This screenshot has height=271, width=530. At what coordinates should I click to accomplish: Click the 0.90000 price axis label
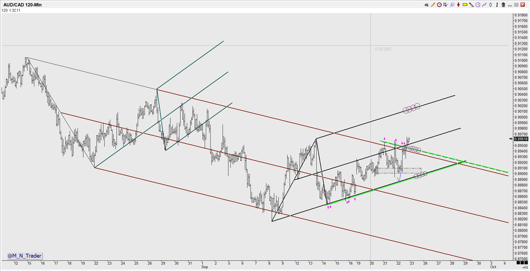click(520, 118)
